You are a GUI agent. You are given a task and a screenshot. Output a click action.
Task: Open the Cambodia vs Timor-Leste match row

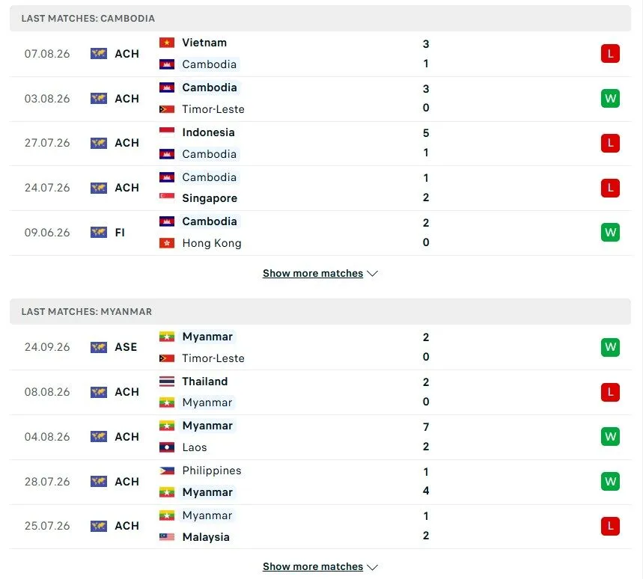(320, 99)
